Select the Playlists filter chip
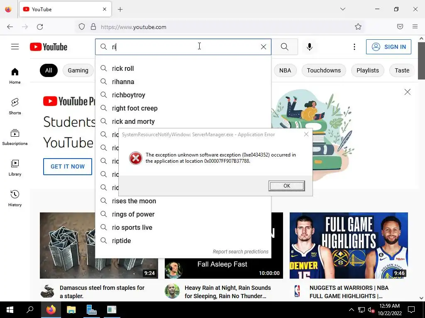This screenshot has height=318, width=425. coord(368,70)
